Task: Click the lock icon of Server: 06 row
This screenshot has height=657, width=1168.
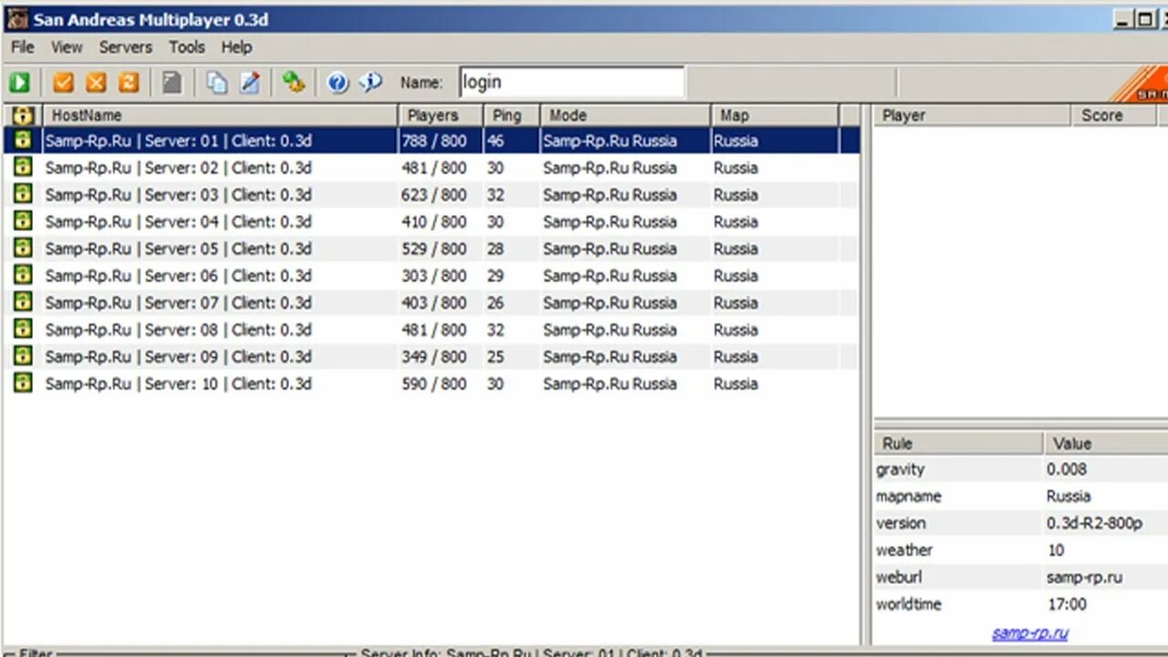Action: (23, 275)
